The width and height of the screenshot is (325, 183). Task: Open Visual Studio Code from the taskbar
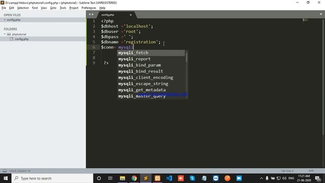tap(169, 178)
